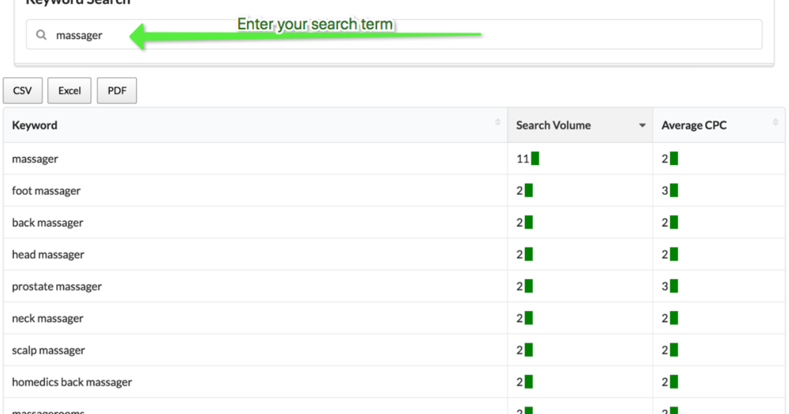Sort table by Average CPC header
This screenshot has height=414, width=789.
point(719,125)
